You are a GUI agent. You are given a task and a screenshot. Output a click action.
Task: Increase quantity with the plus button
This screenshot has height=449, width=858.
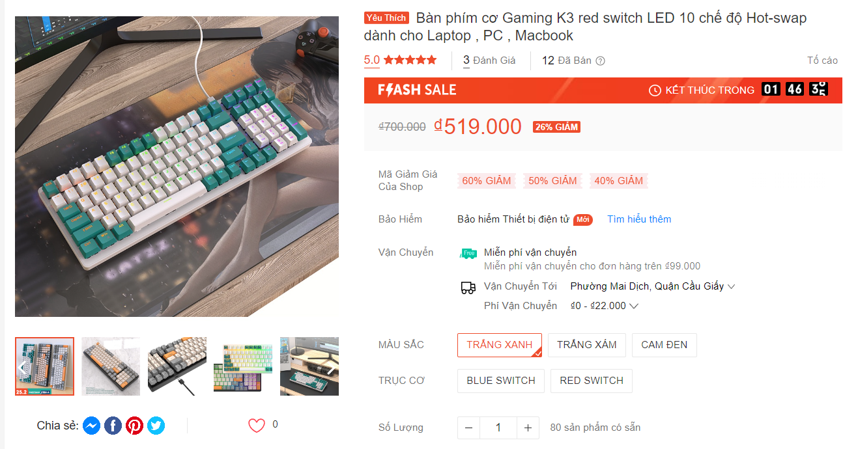[x=528, y=428]
